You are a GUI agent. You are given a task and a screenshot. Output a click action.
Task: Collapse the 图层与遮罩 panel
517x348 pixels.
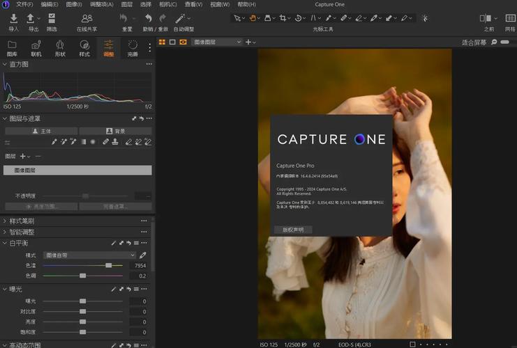(5, 118)
